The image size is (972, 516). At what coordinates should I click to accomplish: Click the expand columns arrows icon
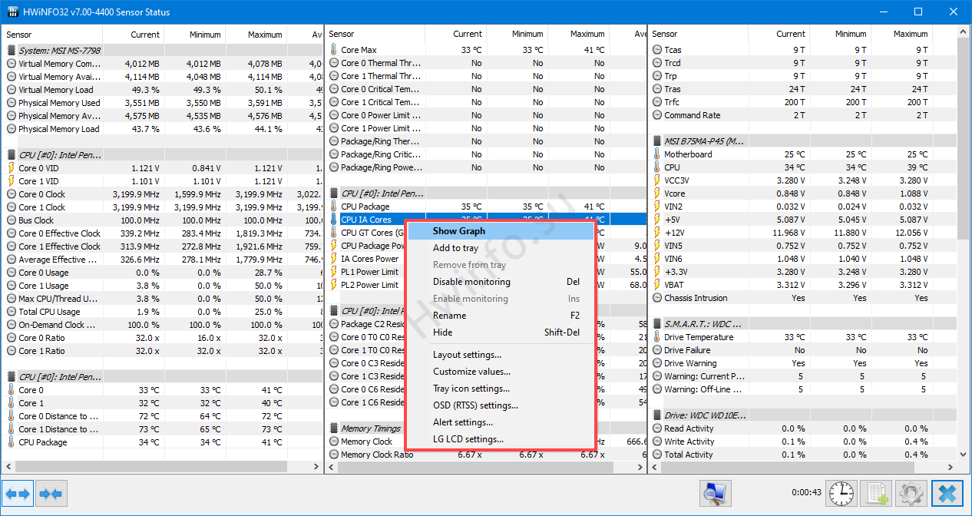[18, 493]
